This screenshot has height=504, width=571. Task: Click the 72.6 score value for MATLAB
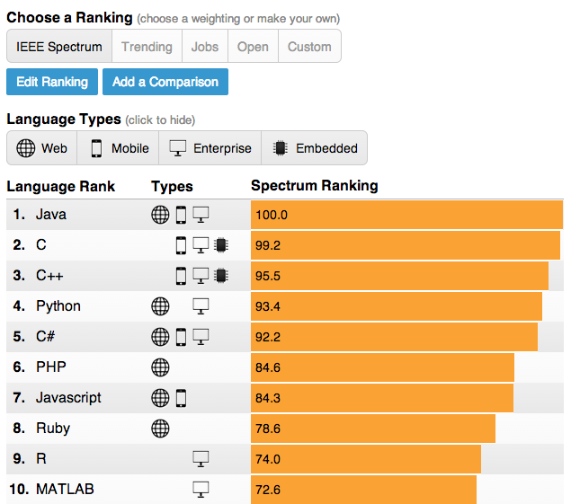[x=268, y=490]
